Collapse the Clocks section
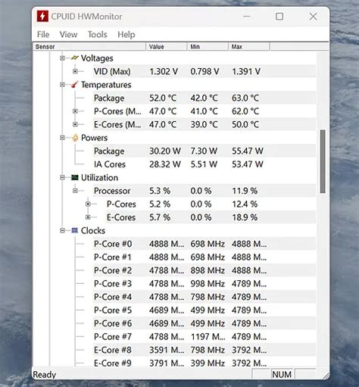This screenshot has height=387, width=359. click(62, 230)
